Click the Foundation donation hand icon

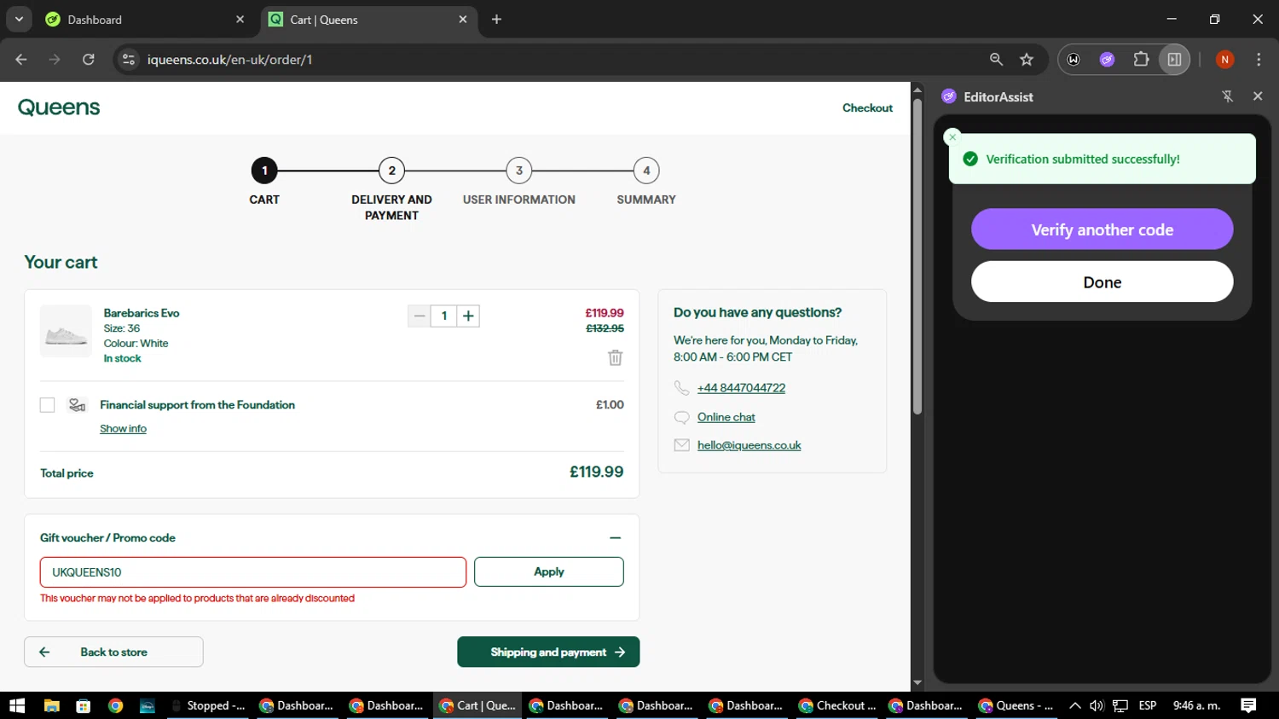tap(77, 405)
